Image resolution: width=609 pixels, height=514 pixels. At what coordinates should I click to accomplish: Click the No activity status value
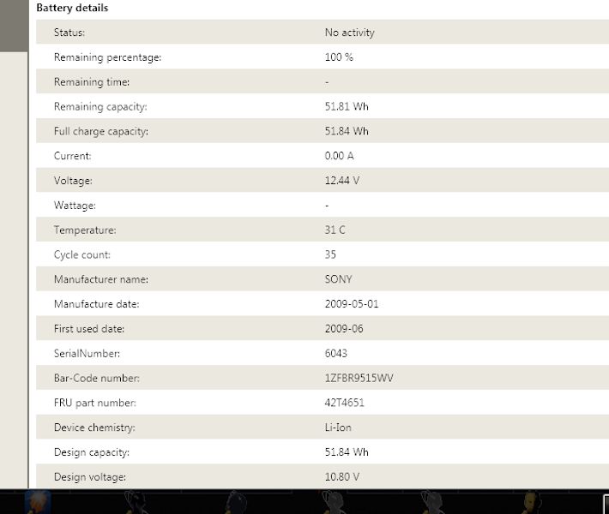click(350, 33)
